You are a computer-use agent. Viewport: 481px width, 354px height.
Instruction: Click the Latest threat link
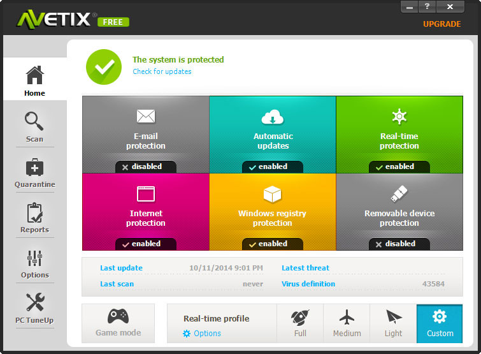tap(305, 268)
